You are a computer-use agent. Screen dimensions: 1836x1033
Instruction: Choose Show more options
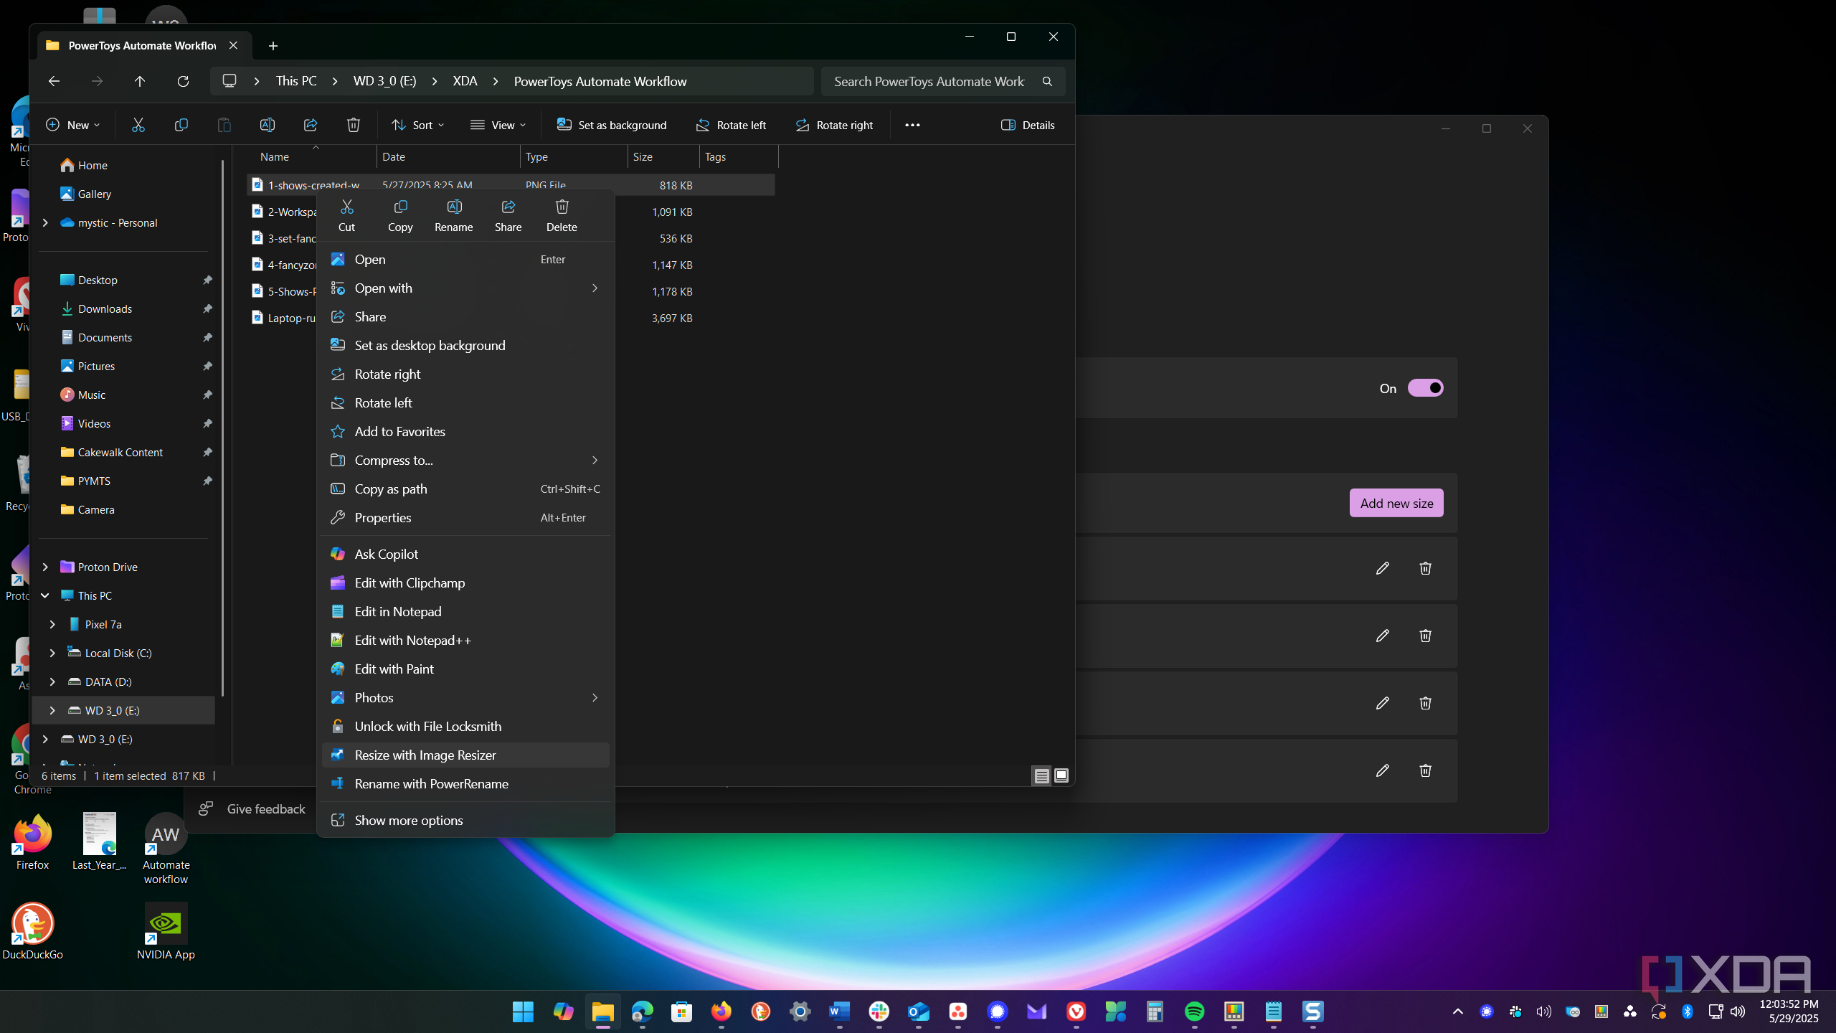click(465, 821)
